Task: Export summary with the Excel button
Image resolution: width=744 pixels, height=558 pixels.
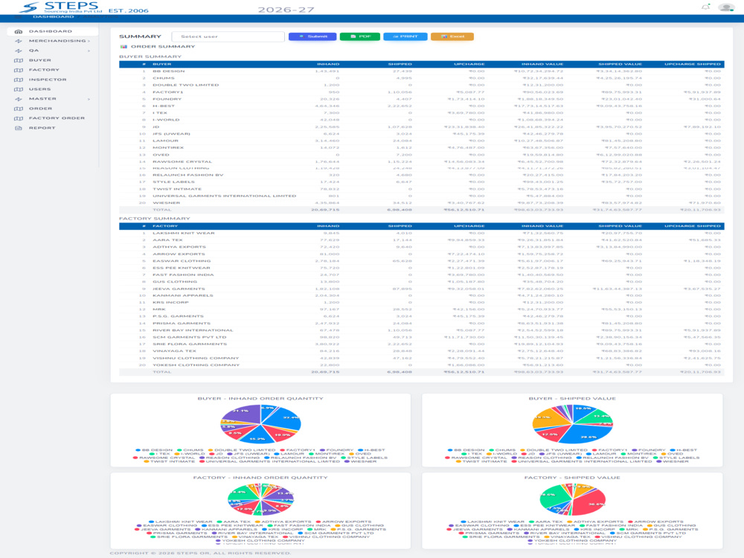Action: 452,36
